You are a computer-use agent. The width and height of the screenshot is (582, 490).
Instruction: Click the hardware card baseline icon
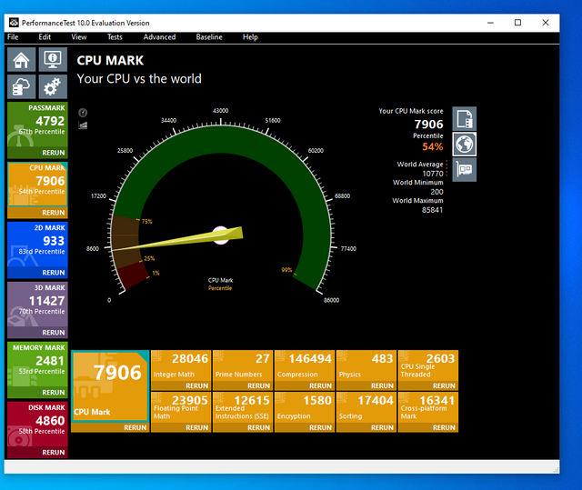pos(465,169)
